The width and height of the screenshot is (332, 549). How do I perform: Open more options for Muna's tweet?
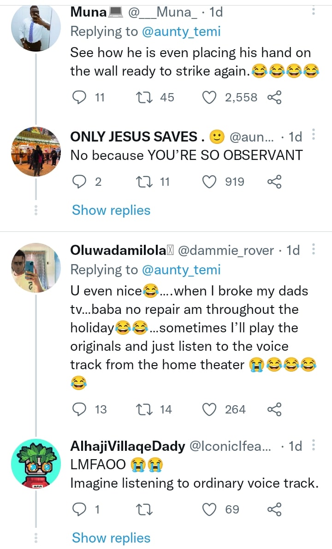[x=313, y=11]
